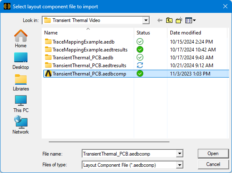
Task: Click date 10/17/2024 9:43 AM
Action: point(192,58)
